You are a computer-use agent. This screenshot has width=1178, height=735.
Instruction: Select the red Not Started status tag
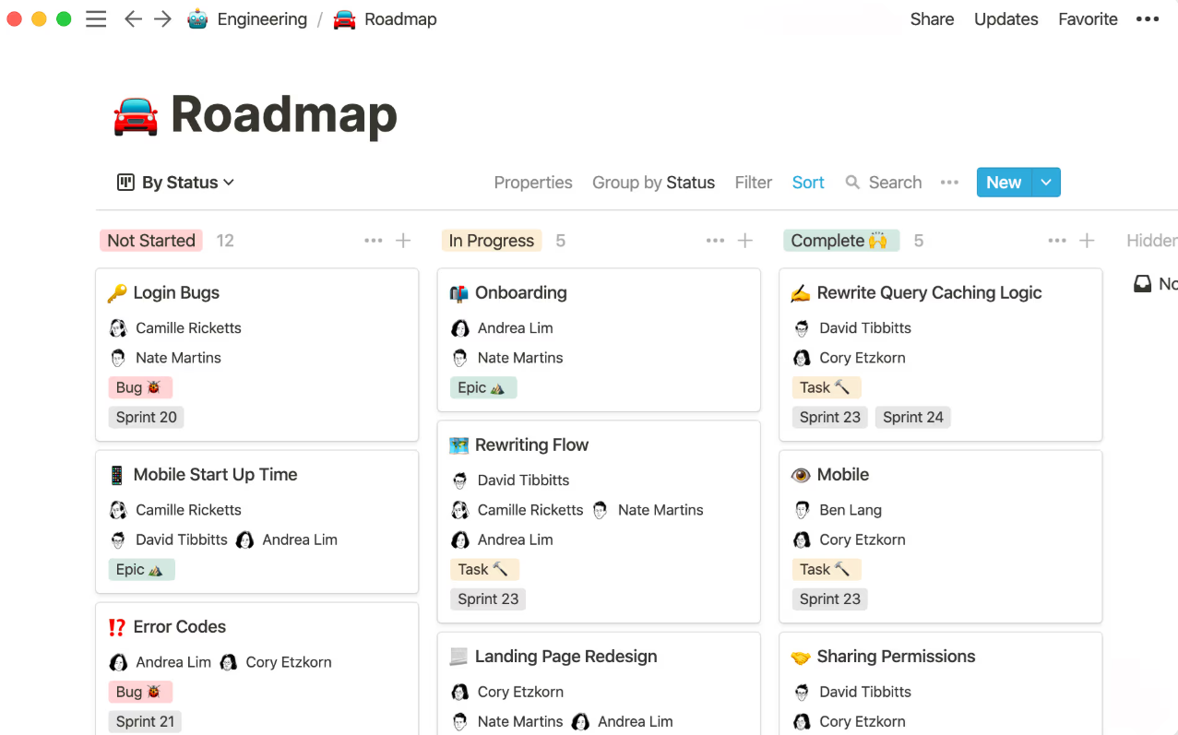pyautogui.click(x=151, y=241)
